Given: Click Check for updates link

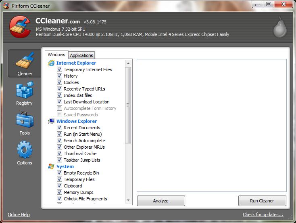Looking at the screenshot, I should [x=263, y=215].
